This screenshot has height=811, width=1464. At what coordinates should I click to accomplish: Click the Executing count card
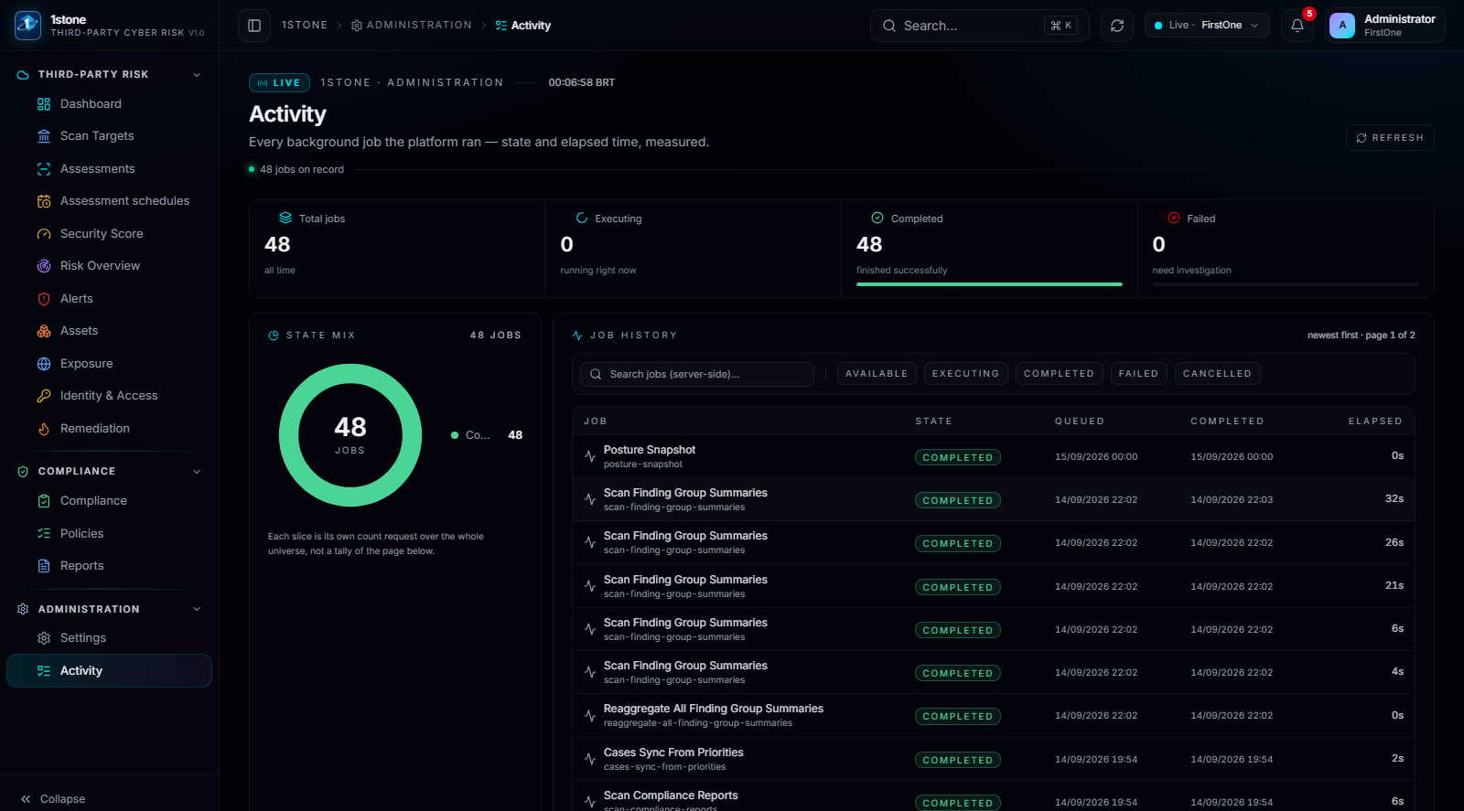pyautogui.click(x=694, y=249)
